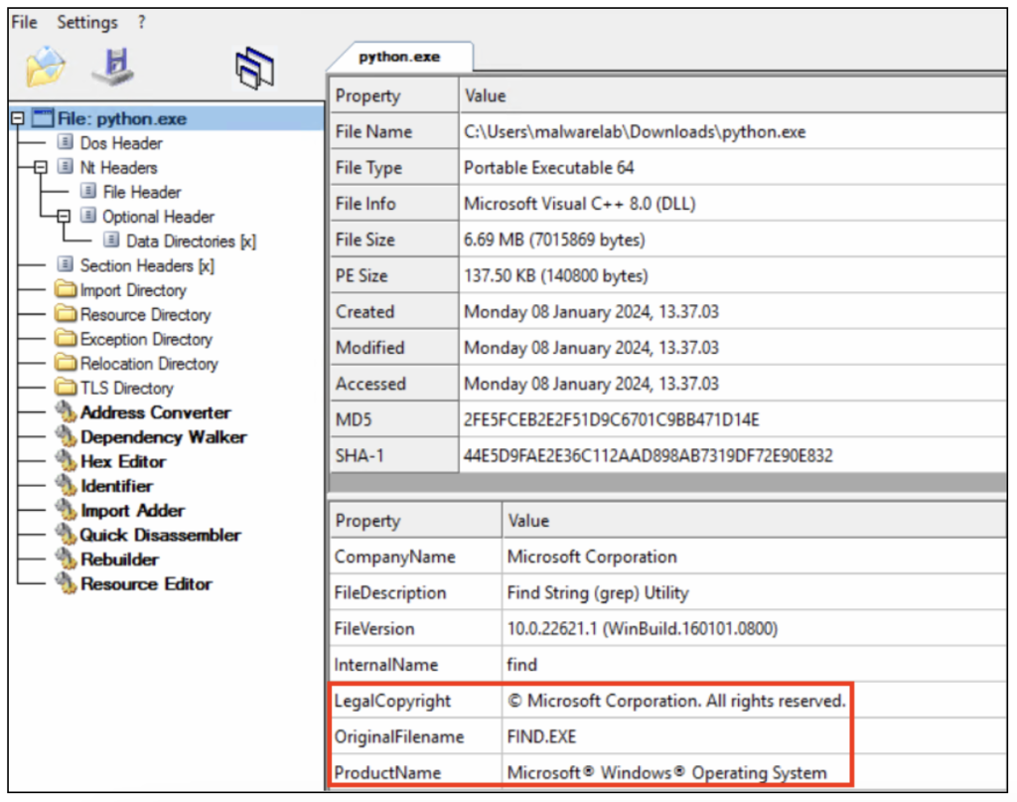Run the Identifier tool
Screen dimensions: 1017x802
(117, 486)
